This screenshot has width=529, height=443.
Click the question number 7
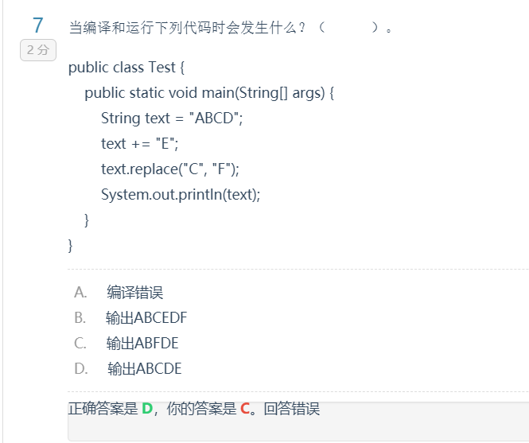click(37, 25)
